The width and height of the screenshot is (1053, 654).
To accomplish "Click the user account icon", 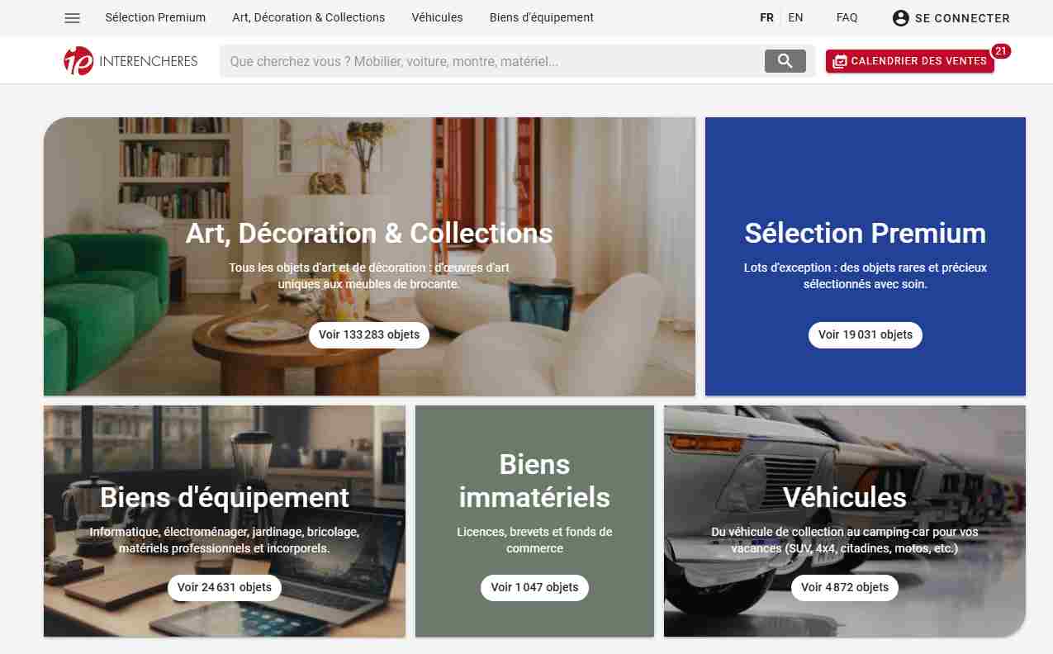I will click(901, 18).
